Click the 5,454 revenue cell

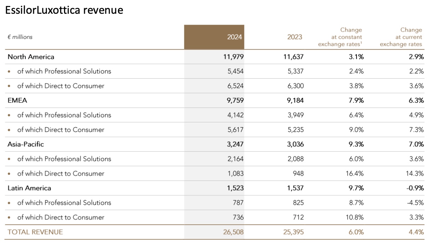236,71
